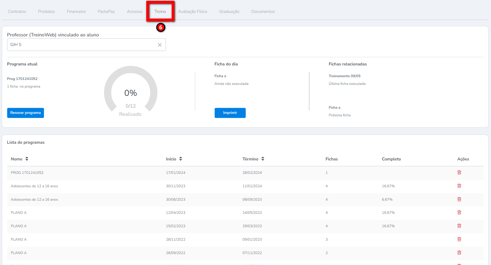Click the Renovar programa button
The image size is (491, 265).
[25, 113]
